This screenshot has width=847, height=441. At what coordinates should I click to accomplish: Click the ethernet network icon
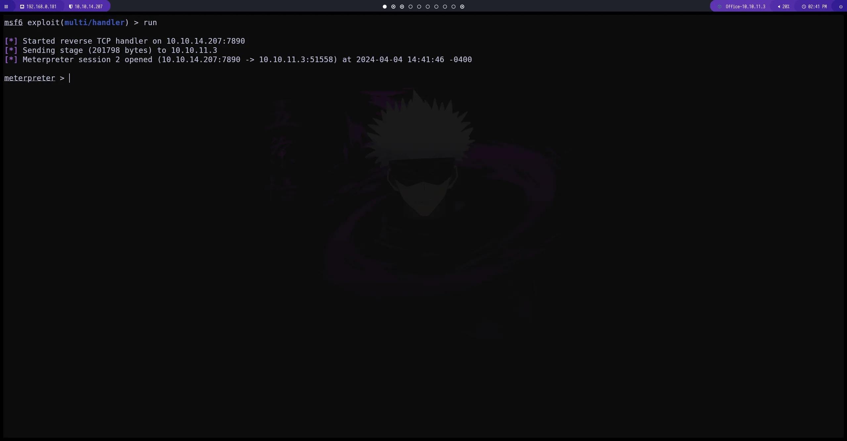click(22, 6)
